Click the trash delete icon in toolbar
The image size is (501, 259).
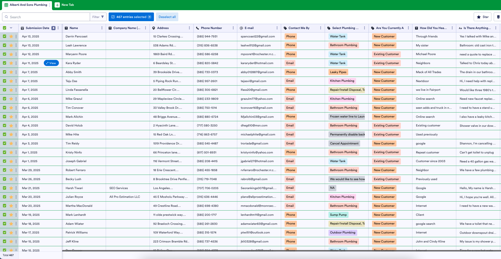(498, 17)
